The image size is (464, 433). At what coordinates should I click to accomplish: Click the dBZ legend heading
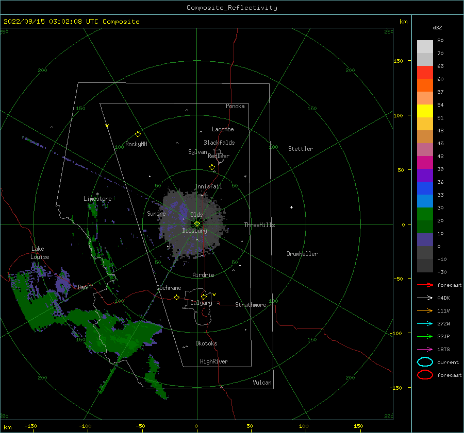(437, 27)
